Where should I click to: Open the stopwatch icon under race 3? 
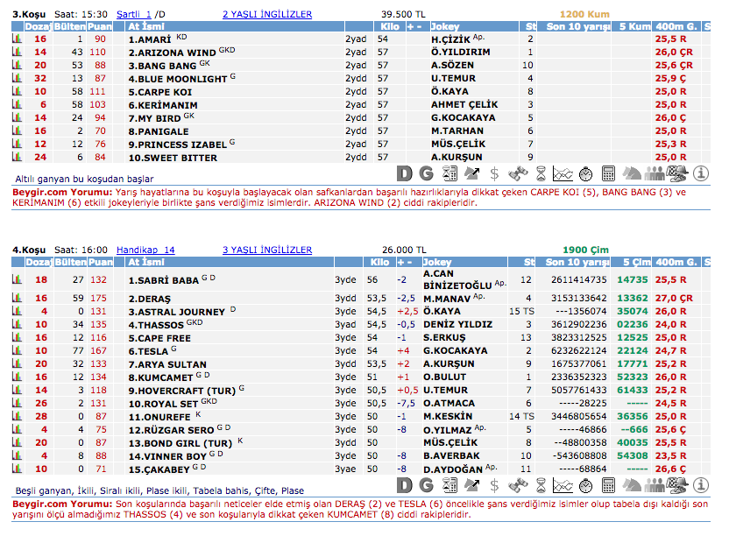pos(584,173)
